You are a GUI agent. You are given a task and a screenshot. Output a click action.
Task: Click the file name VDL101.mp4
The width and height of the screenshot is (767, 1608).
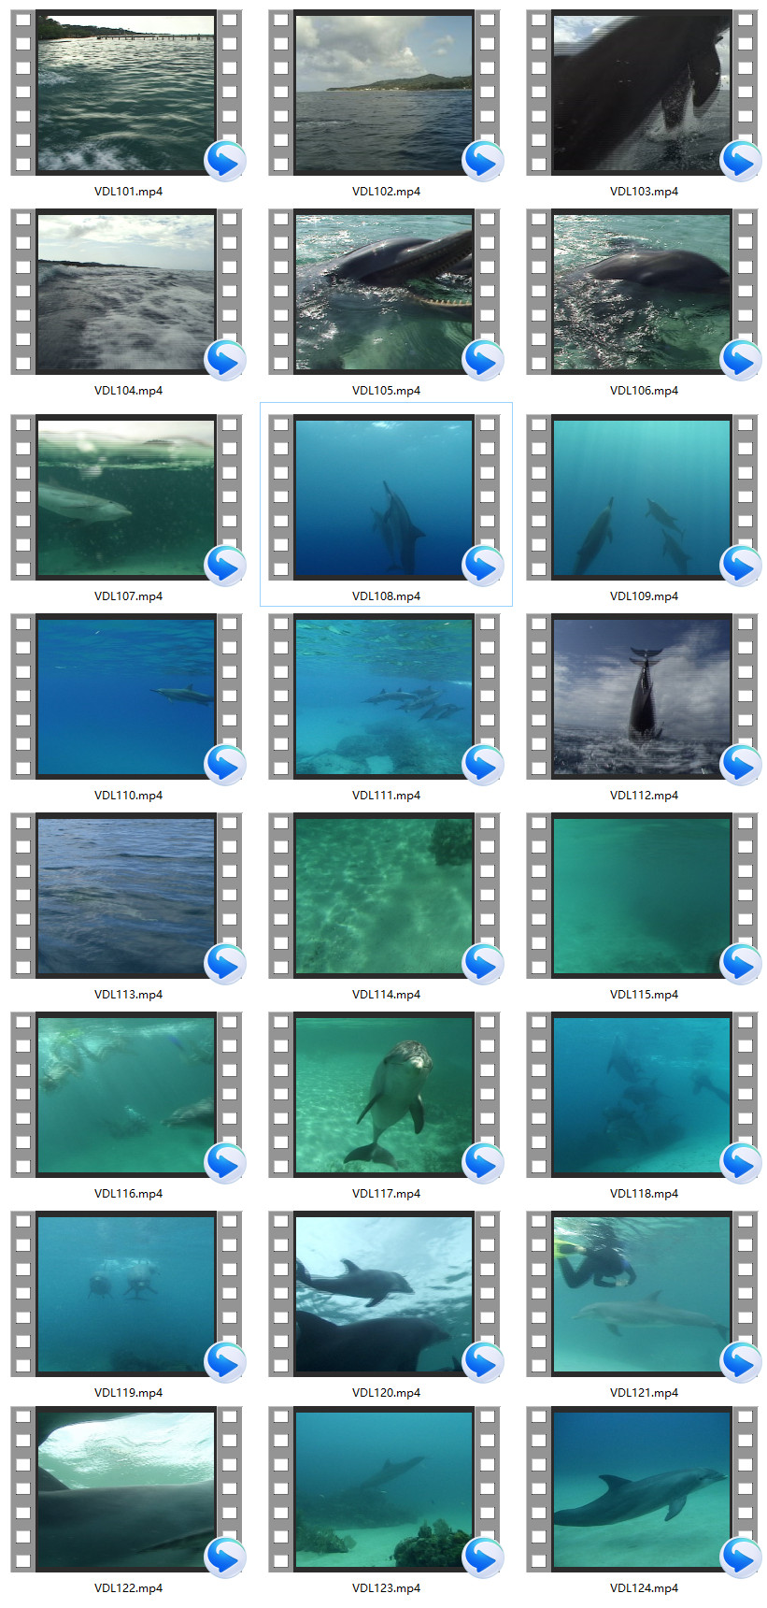tap(128, 192)
